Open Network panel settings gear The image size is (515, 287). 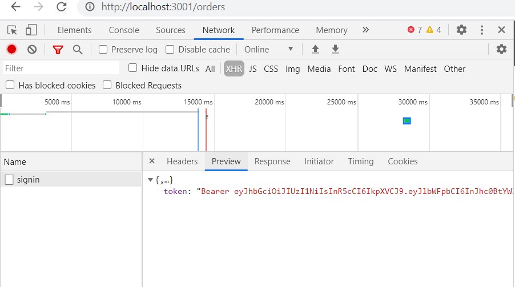point(501,49)
